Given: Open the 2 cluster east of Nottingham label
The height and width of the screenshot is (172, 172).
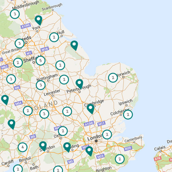Looking at the screenshot, I should coord(64,79).
